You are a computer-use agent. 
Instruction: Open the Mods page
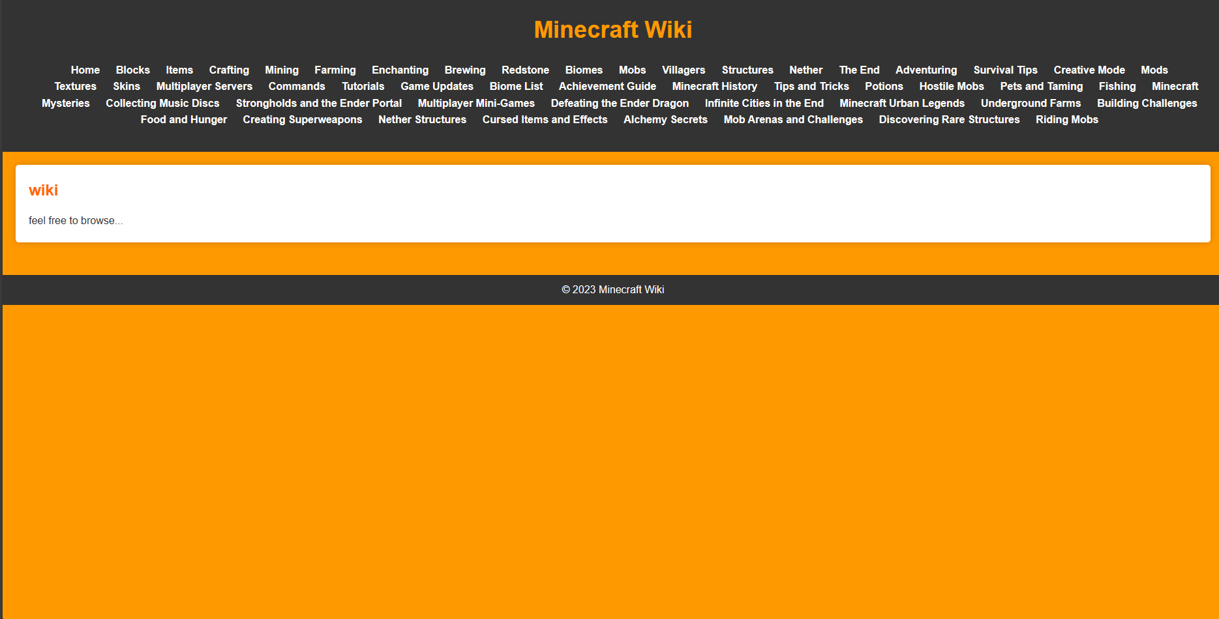[x=1154, y=70]
